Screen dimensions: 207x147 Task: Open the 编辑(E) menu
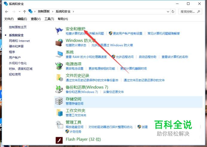coord(22,19)
